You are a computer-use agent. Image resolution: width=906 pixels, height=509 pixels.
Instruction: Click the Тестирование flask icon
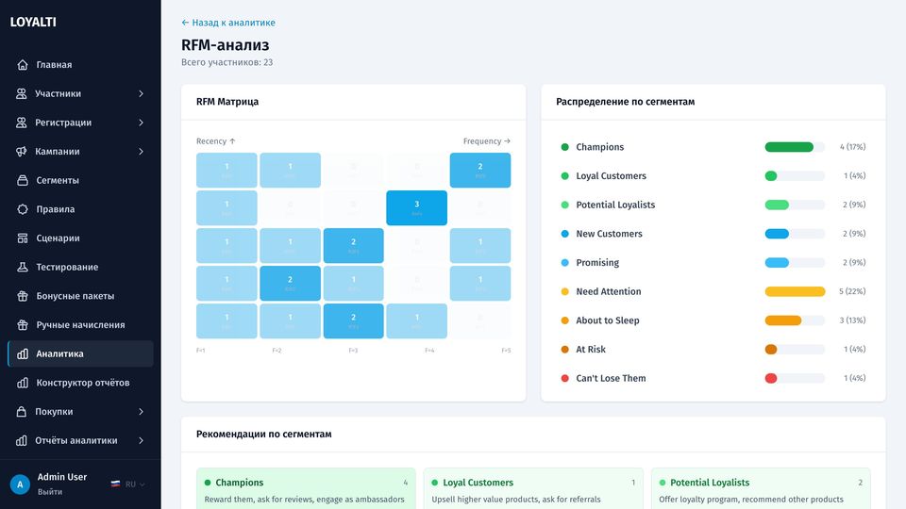click(x=23, y=267)
